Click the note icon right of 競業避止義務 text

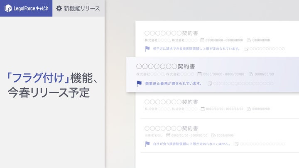pos(210,84)
